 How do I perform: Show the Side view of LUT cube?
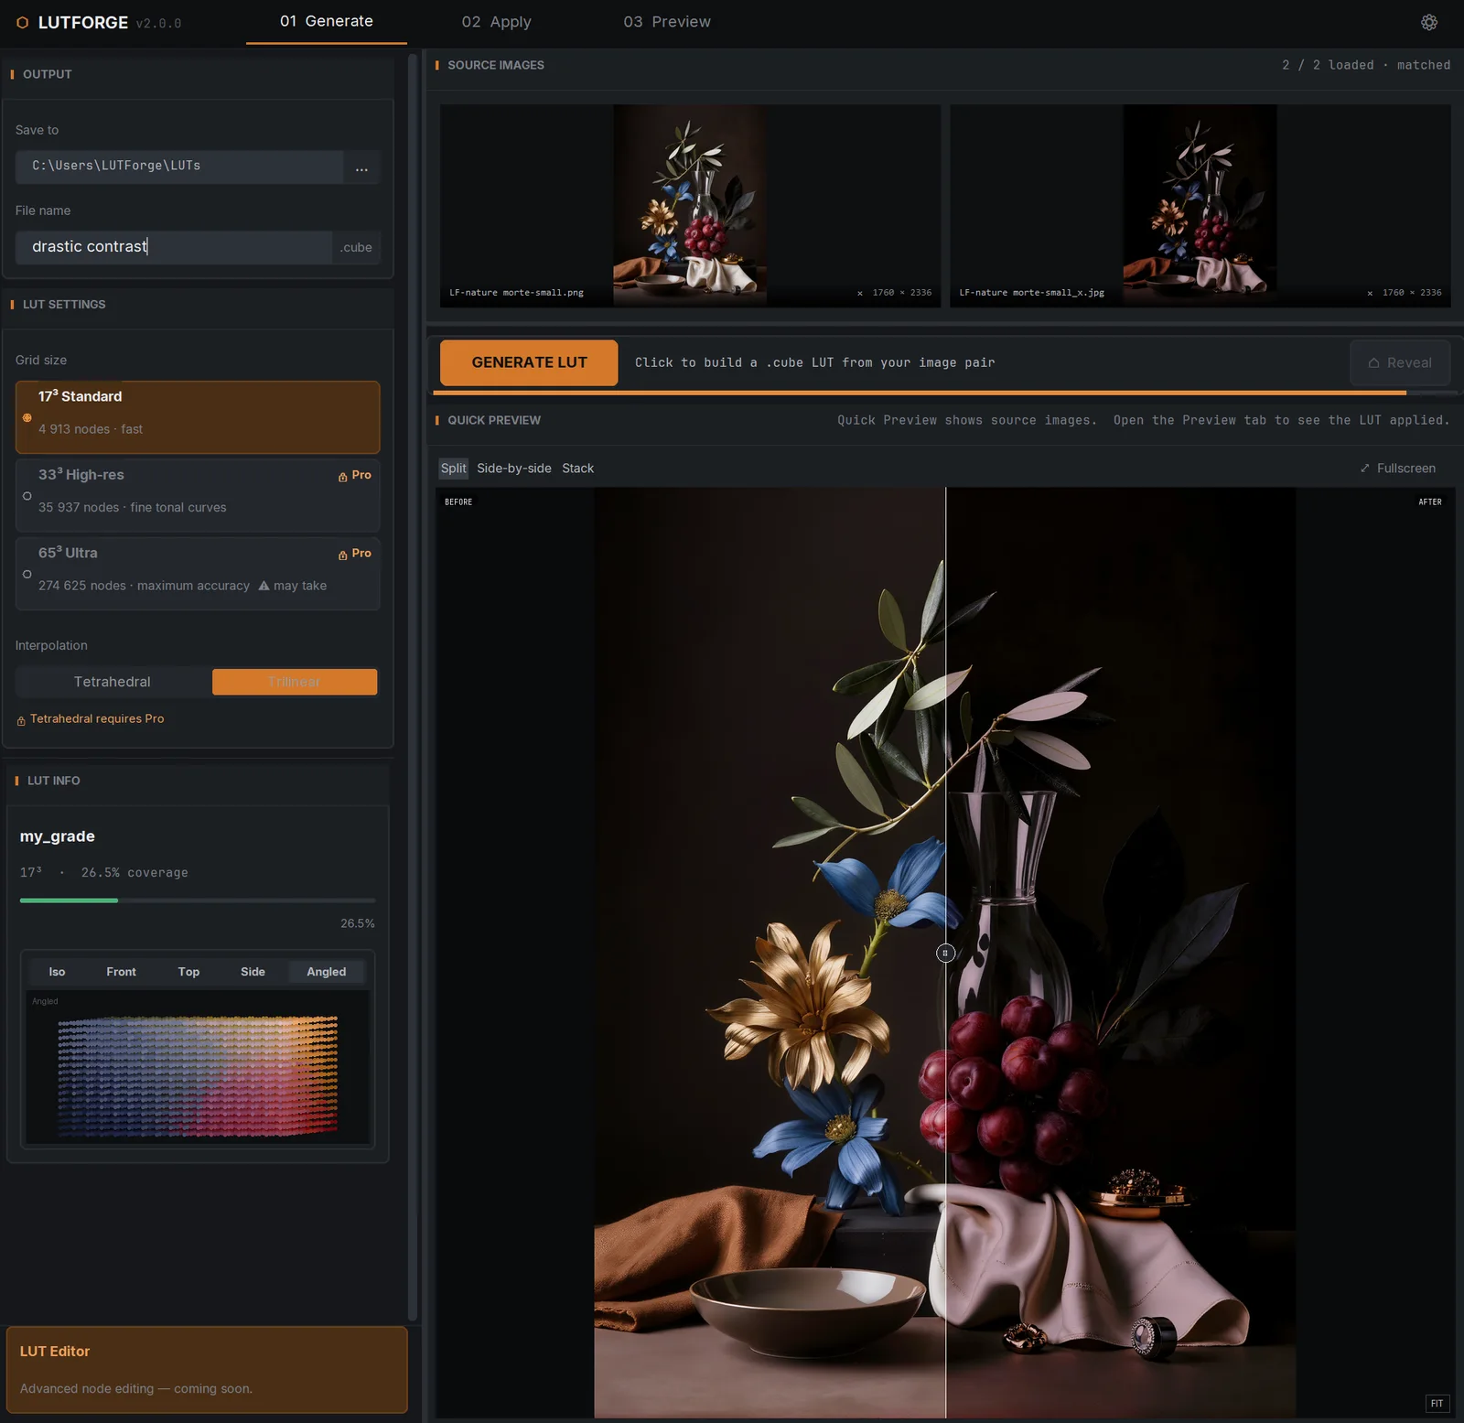click(253, 972)
